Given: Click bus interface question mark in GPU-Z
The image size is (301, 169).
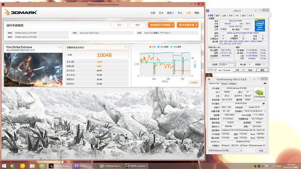Looking at the screenshot, I should (x=265, y=111).
